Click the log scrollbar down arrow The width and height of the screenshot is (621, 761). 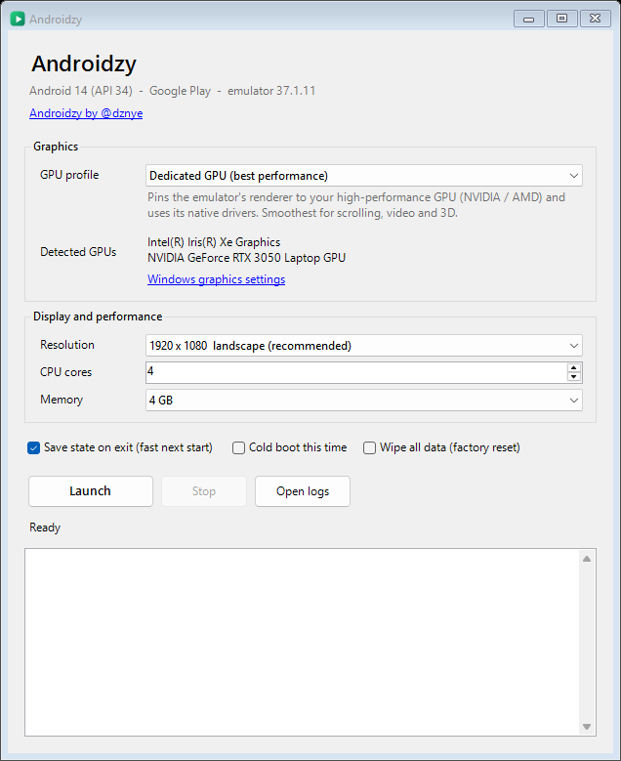tap(587, 727)
